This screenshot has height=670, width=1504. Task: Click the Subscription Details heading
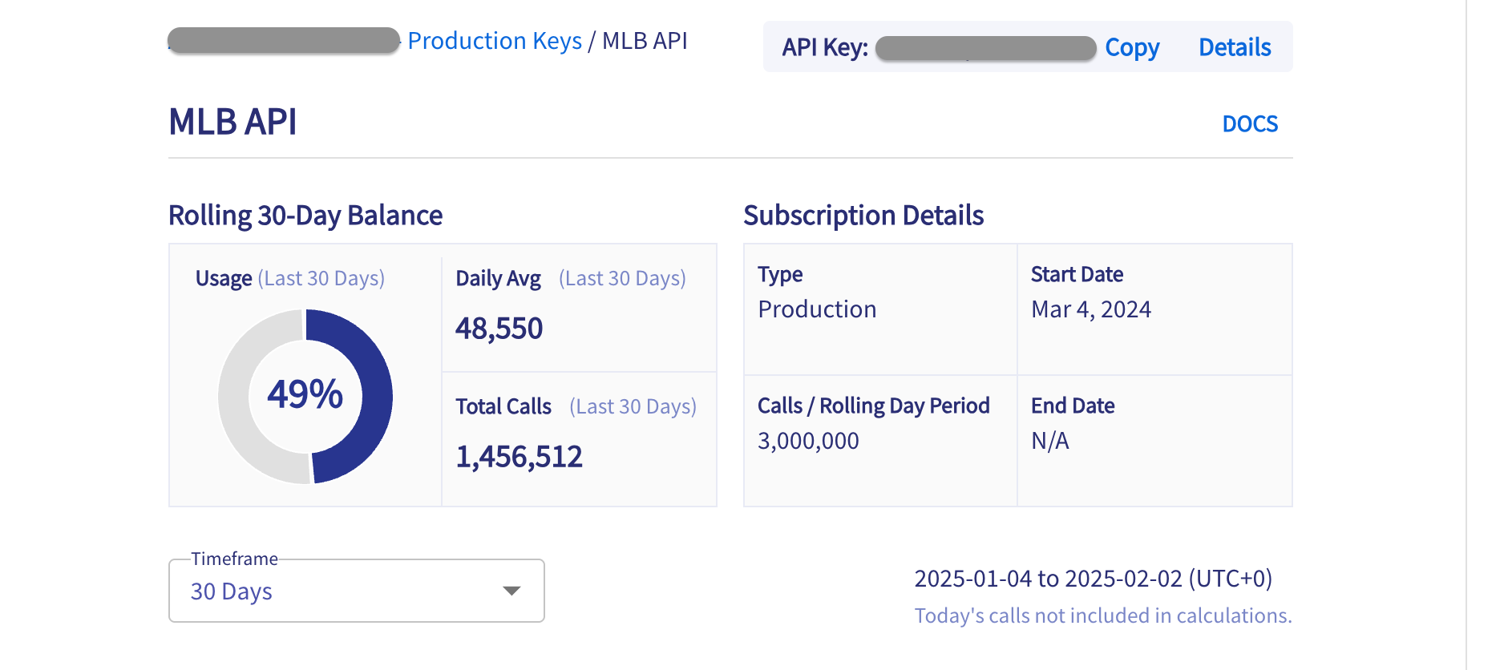tap(863, 216)
